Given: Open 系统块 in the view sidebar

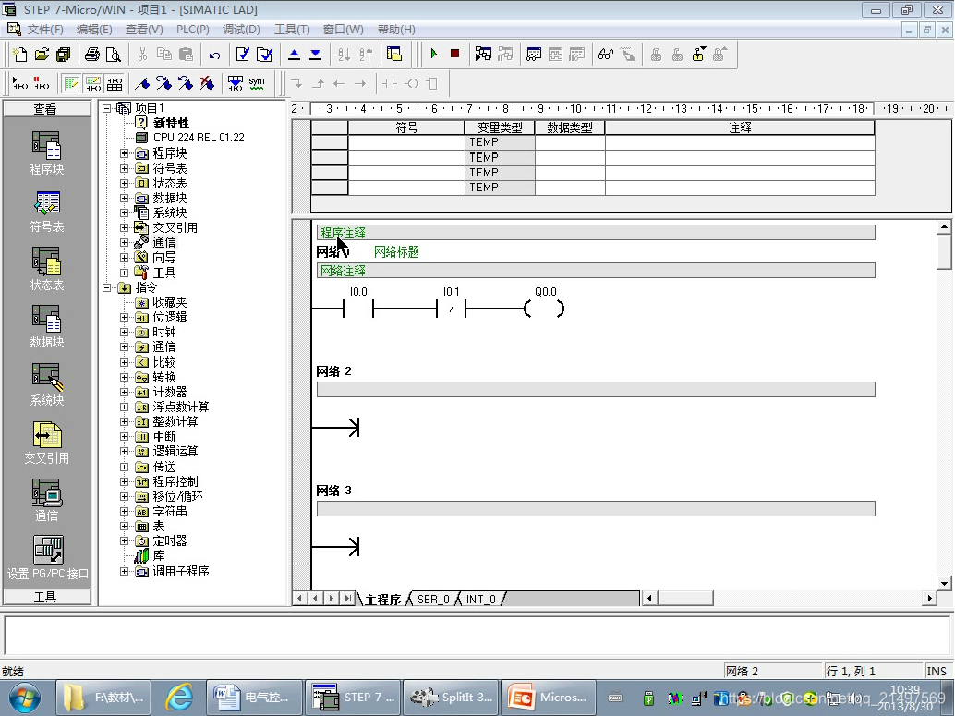Looking at the screenshot, I should [x=47, y=384].
